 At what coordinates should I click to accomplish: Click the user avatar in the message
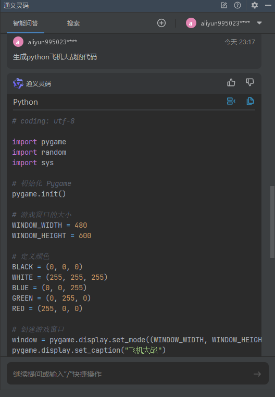[x=18, y=42]
